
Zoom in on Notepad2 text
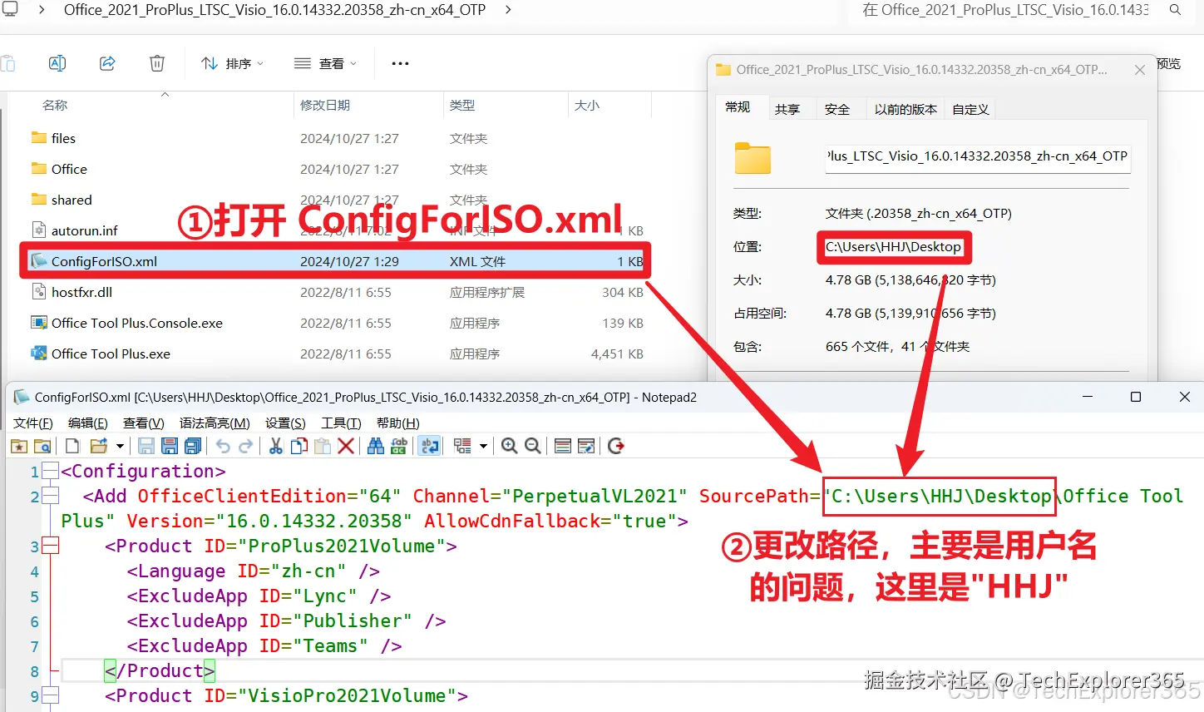pos(510,447)
